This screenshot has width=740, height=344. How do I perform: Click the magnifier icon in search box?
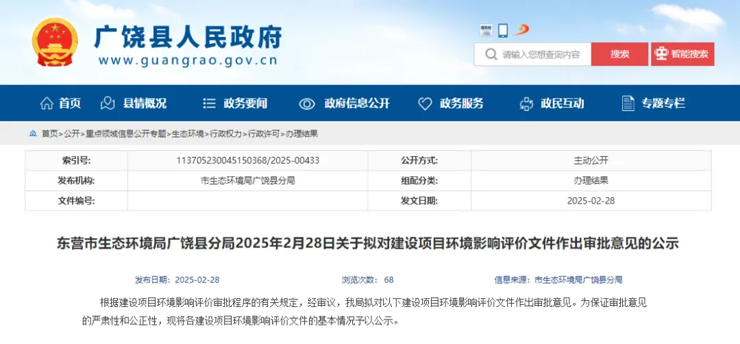point(491,54)
